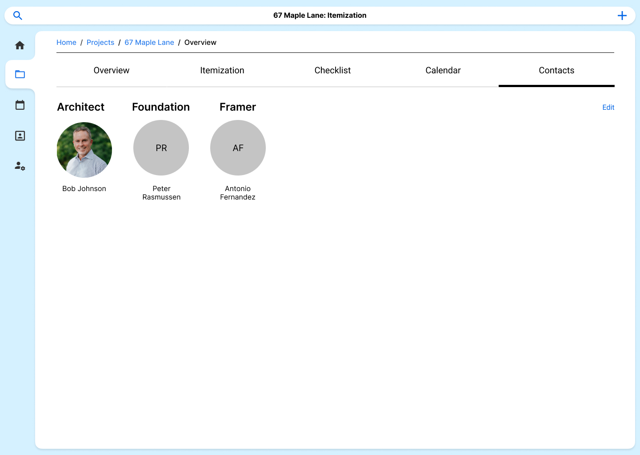640x455 pixels.
Task: Click the Edit link for contacts
Action: pyautogui.click(x=608, y=108)
